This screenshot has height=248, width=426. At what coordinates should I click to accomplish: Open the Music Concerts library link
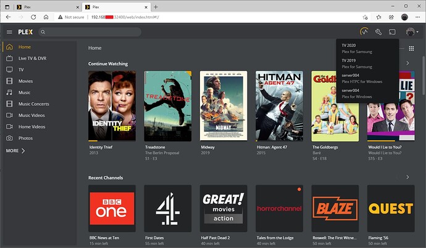(x=34, y=104)
